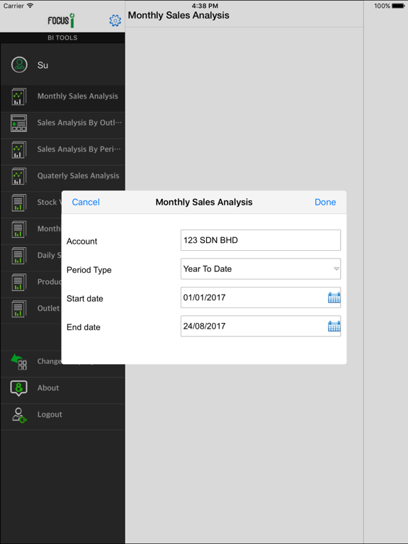
Task: Tap the Su user profile avatar icon
Action: coord(19,65)
